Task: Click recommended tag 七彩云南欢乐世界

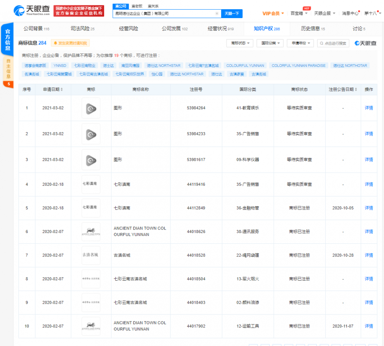Action: point(130,74)
